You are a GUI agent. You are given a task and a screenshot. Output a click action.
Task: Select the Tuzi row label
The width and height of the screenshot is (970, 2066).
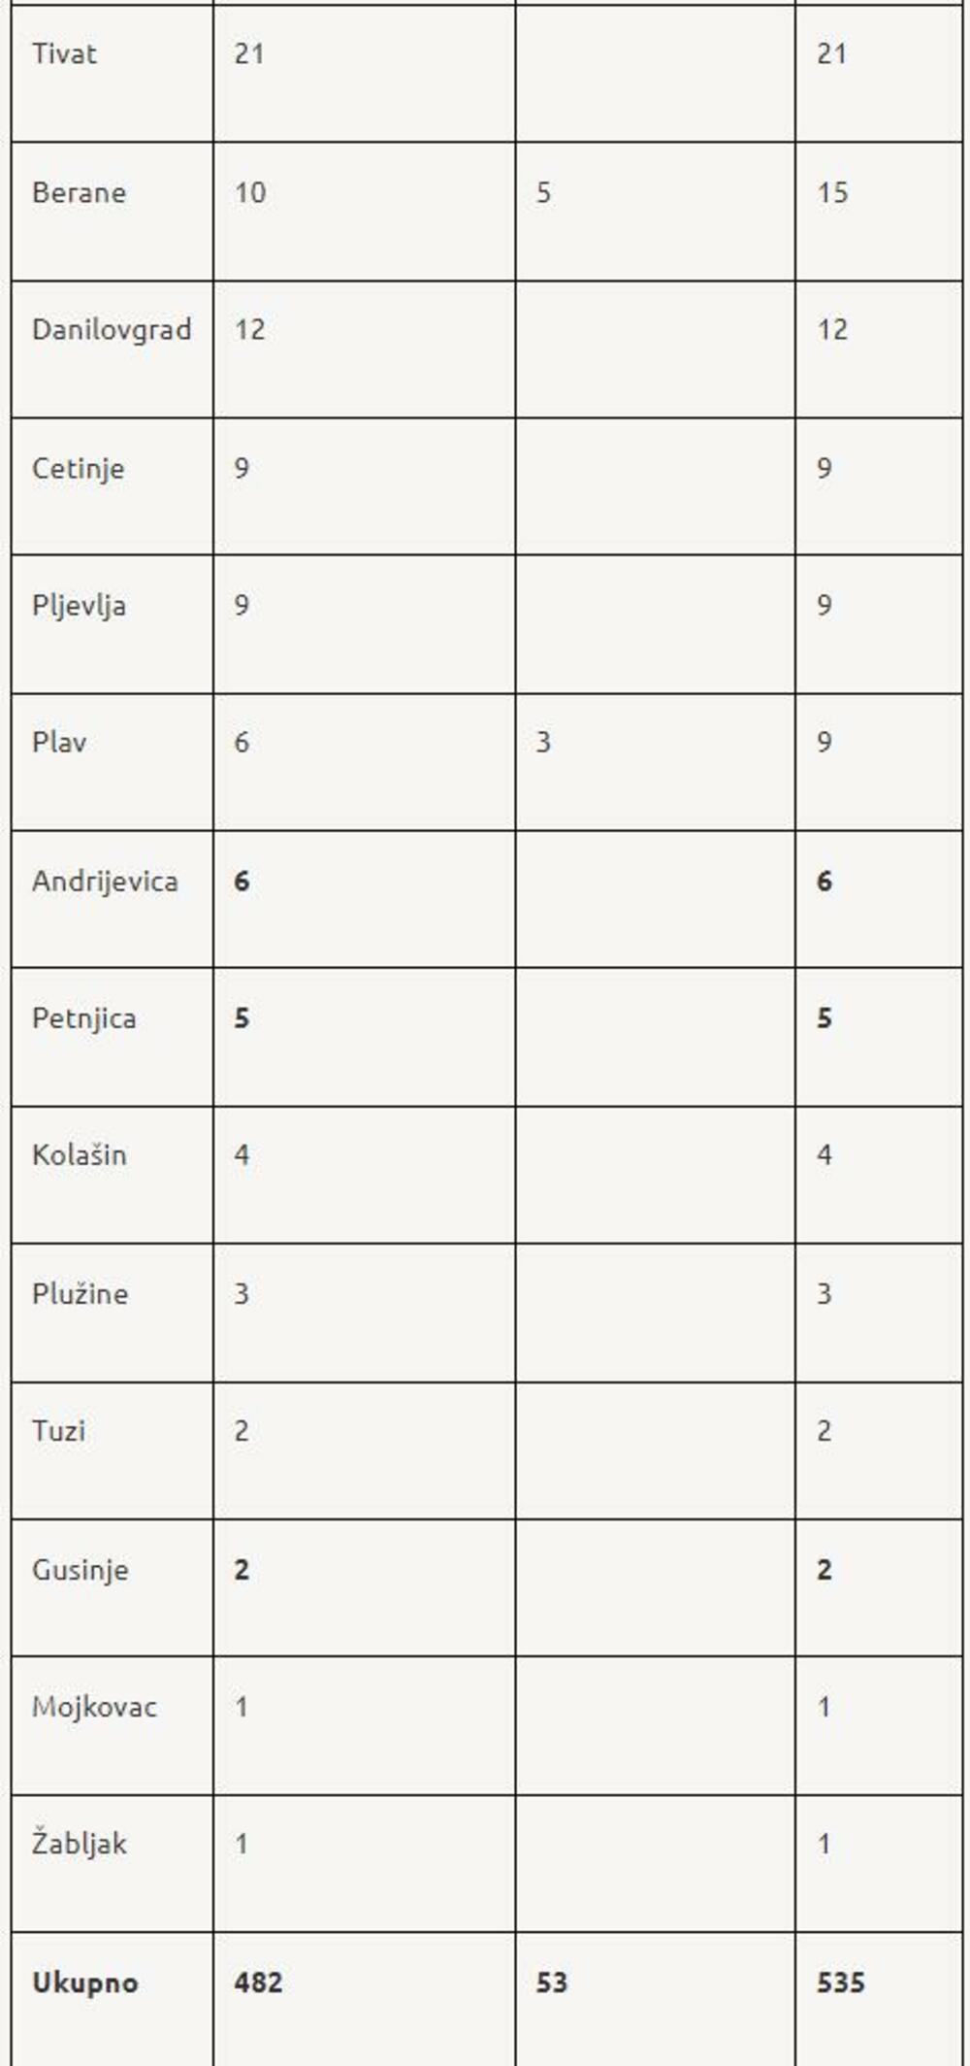point(58,1431)
